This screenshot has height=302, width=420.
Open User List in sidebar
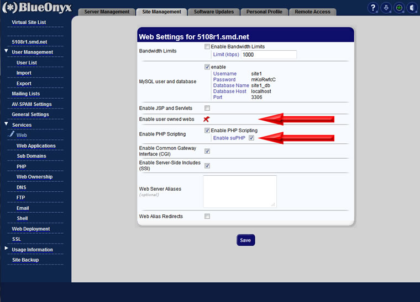point(27,63)
